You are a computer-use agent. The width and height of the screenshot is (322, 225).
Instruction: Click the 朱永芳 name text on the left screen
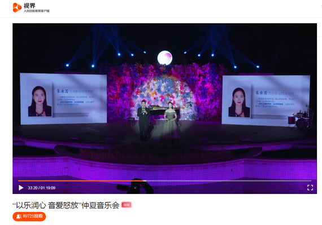tap(63, 91)
